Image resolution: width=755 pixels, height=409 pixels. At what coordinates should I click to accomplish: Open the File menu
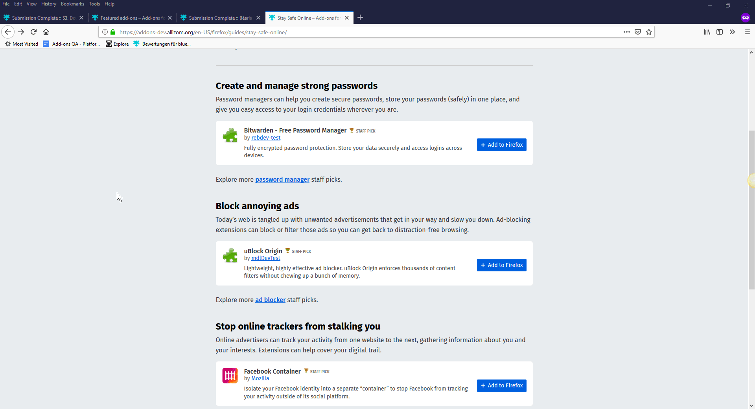coord(6,4)
